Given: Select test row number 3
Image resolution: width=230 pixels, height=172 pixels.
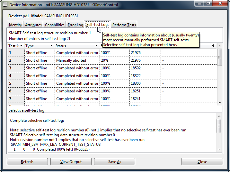Looking at the screenshot, I should coord(112,68).
